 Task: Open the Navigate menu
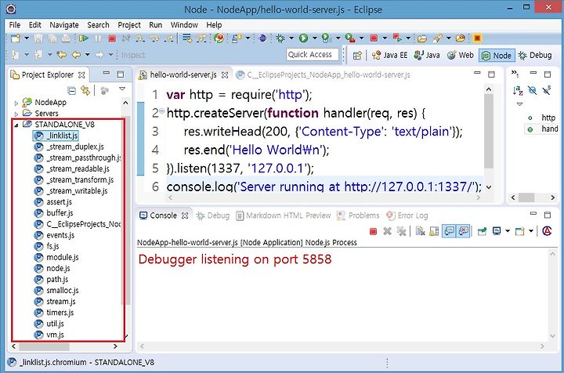64,25
